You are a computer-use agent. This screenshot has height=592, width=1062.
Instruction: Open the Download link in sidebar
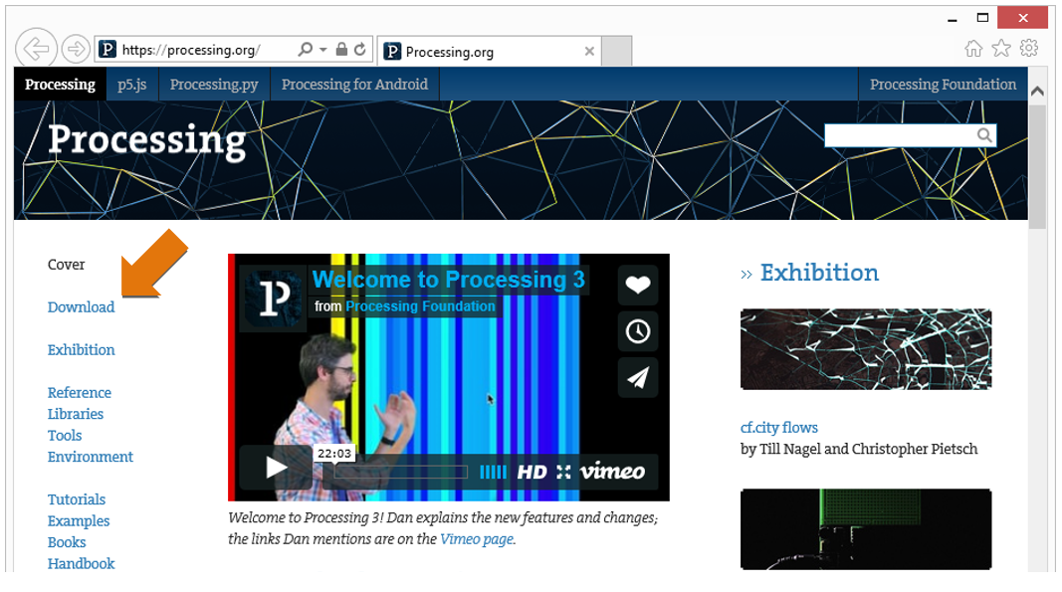pos(82,306)
